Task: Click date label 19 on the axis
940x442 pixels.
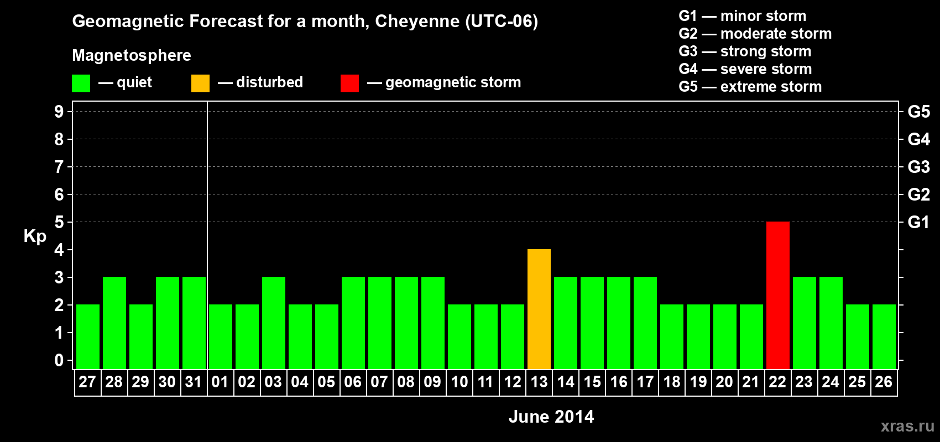Action: coord(698,382)
